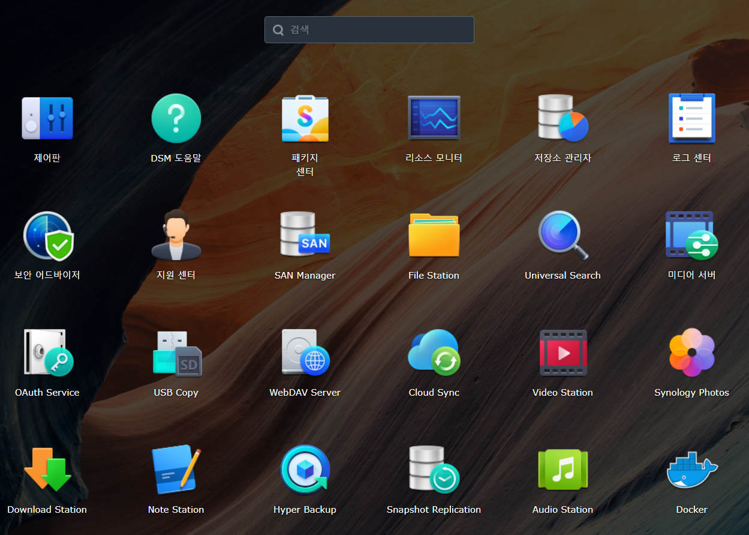Launch WebDAV Server
The height and width of the screenshot is (535, 749).
point(305,352)
